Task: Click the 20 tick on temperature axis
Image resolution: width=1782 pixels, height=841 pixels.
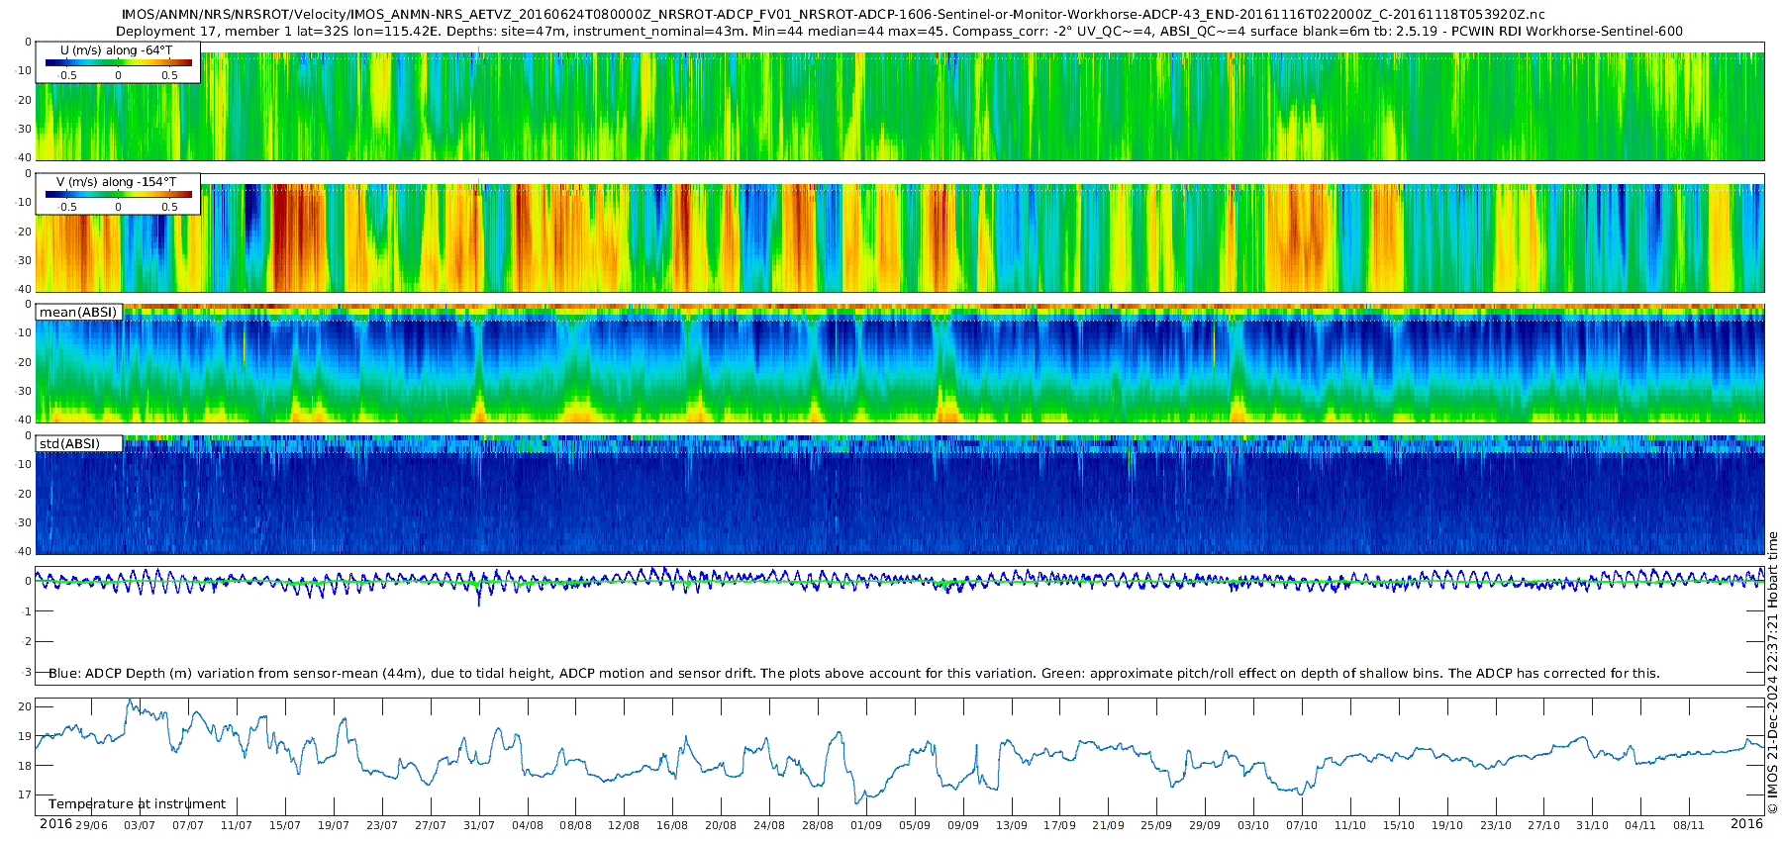Action: 25,706
